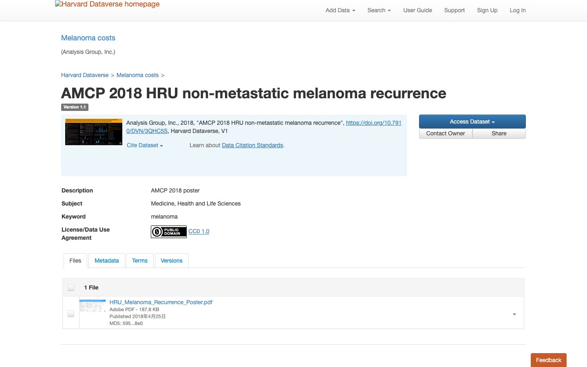Image resolution: width=587 pixels, height=367 pixels.
Task: Check the box for HRU_Melanoma_Recurrence_Poster.pdf
Action: click(71, 314)
